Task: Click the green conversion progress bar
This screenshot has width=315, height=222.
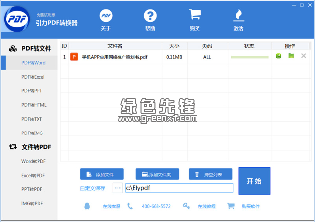Action: [249, 57]
